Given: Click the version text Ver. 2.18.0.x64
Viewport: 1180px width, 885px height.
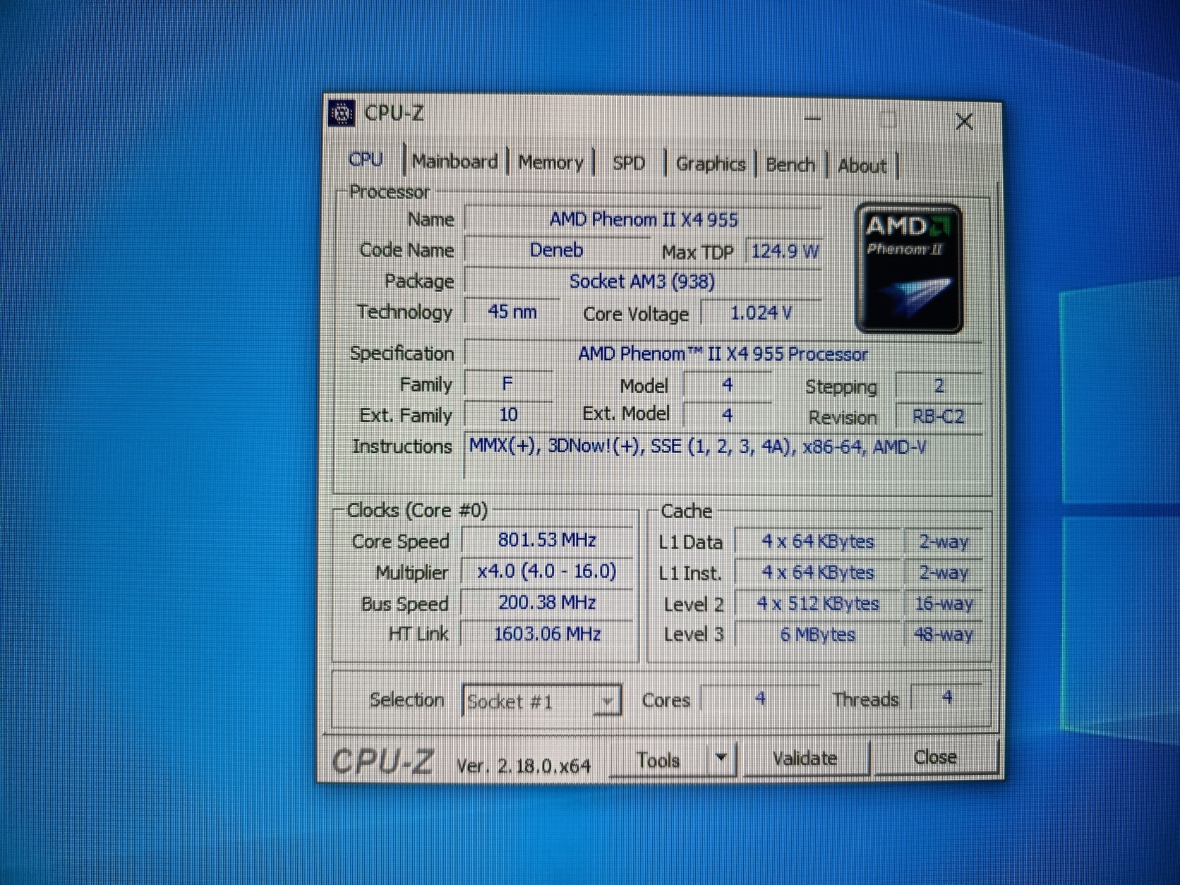Looking at the screenshot, I should click(524, 766).
